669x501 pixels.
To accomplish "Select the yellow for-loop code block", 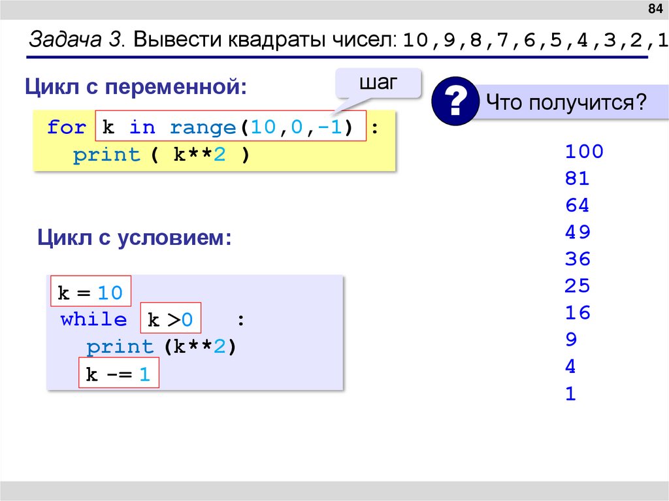I will (216, 140).
